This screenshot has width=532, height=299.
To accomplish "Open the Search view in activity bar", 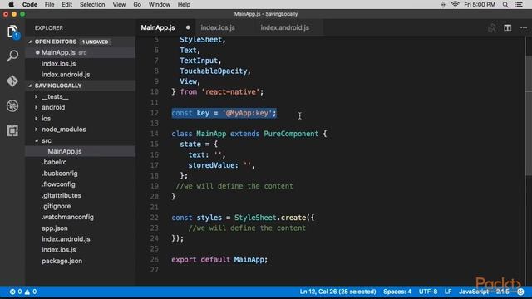I will coord(12,56).
